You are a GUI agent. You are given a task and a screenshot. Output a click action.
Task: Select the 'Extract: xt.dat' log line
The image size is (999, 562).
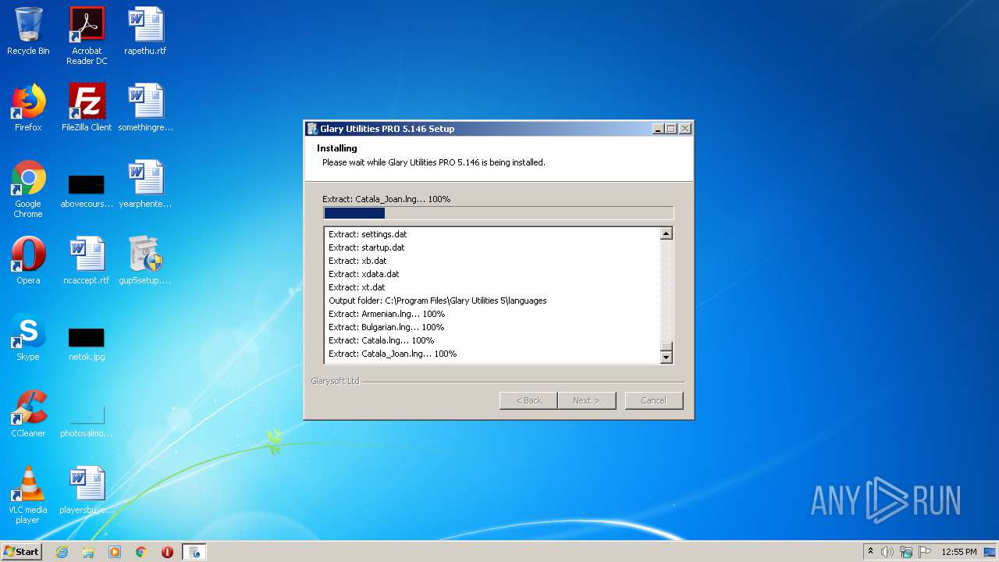pos(357,287)
